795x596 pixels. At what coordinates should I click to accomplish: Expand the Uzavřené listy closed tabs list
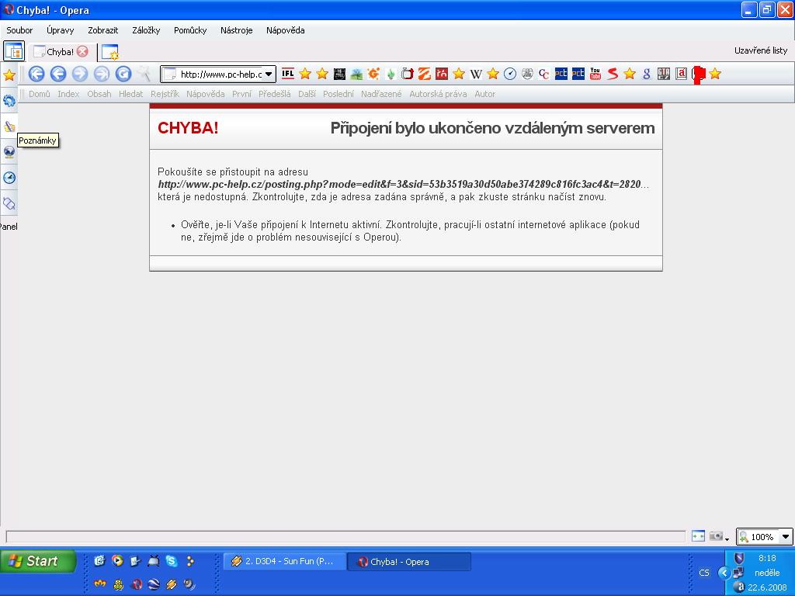point(760,50)
